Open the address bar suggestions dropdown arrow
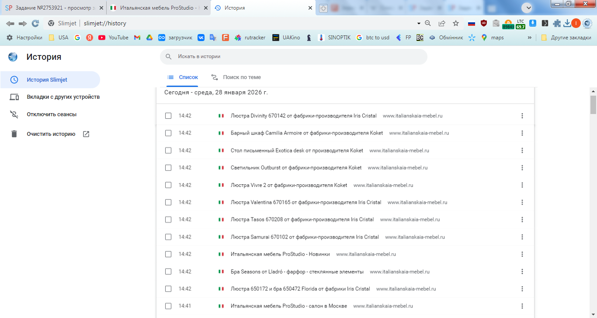Screen dimensions: 597x318 [x=419, y=23]
